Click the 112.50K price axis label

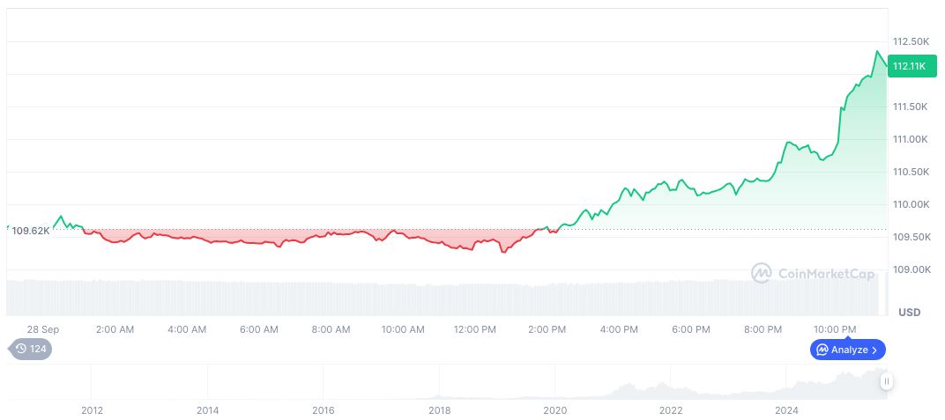click(911, 41)
